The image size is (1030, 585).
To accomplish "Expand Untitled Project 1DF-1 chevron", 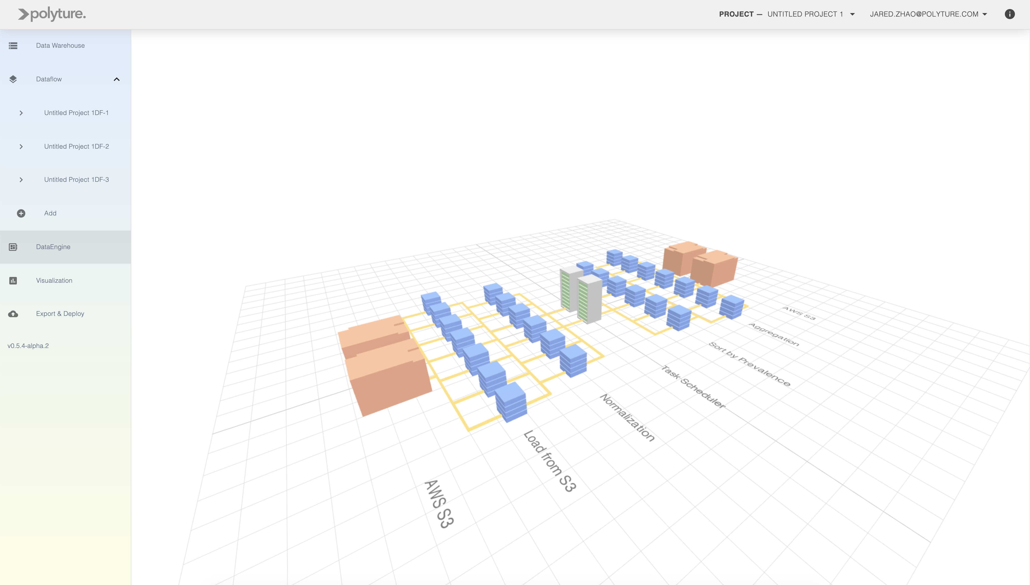I will click(21, 113).
